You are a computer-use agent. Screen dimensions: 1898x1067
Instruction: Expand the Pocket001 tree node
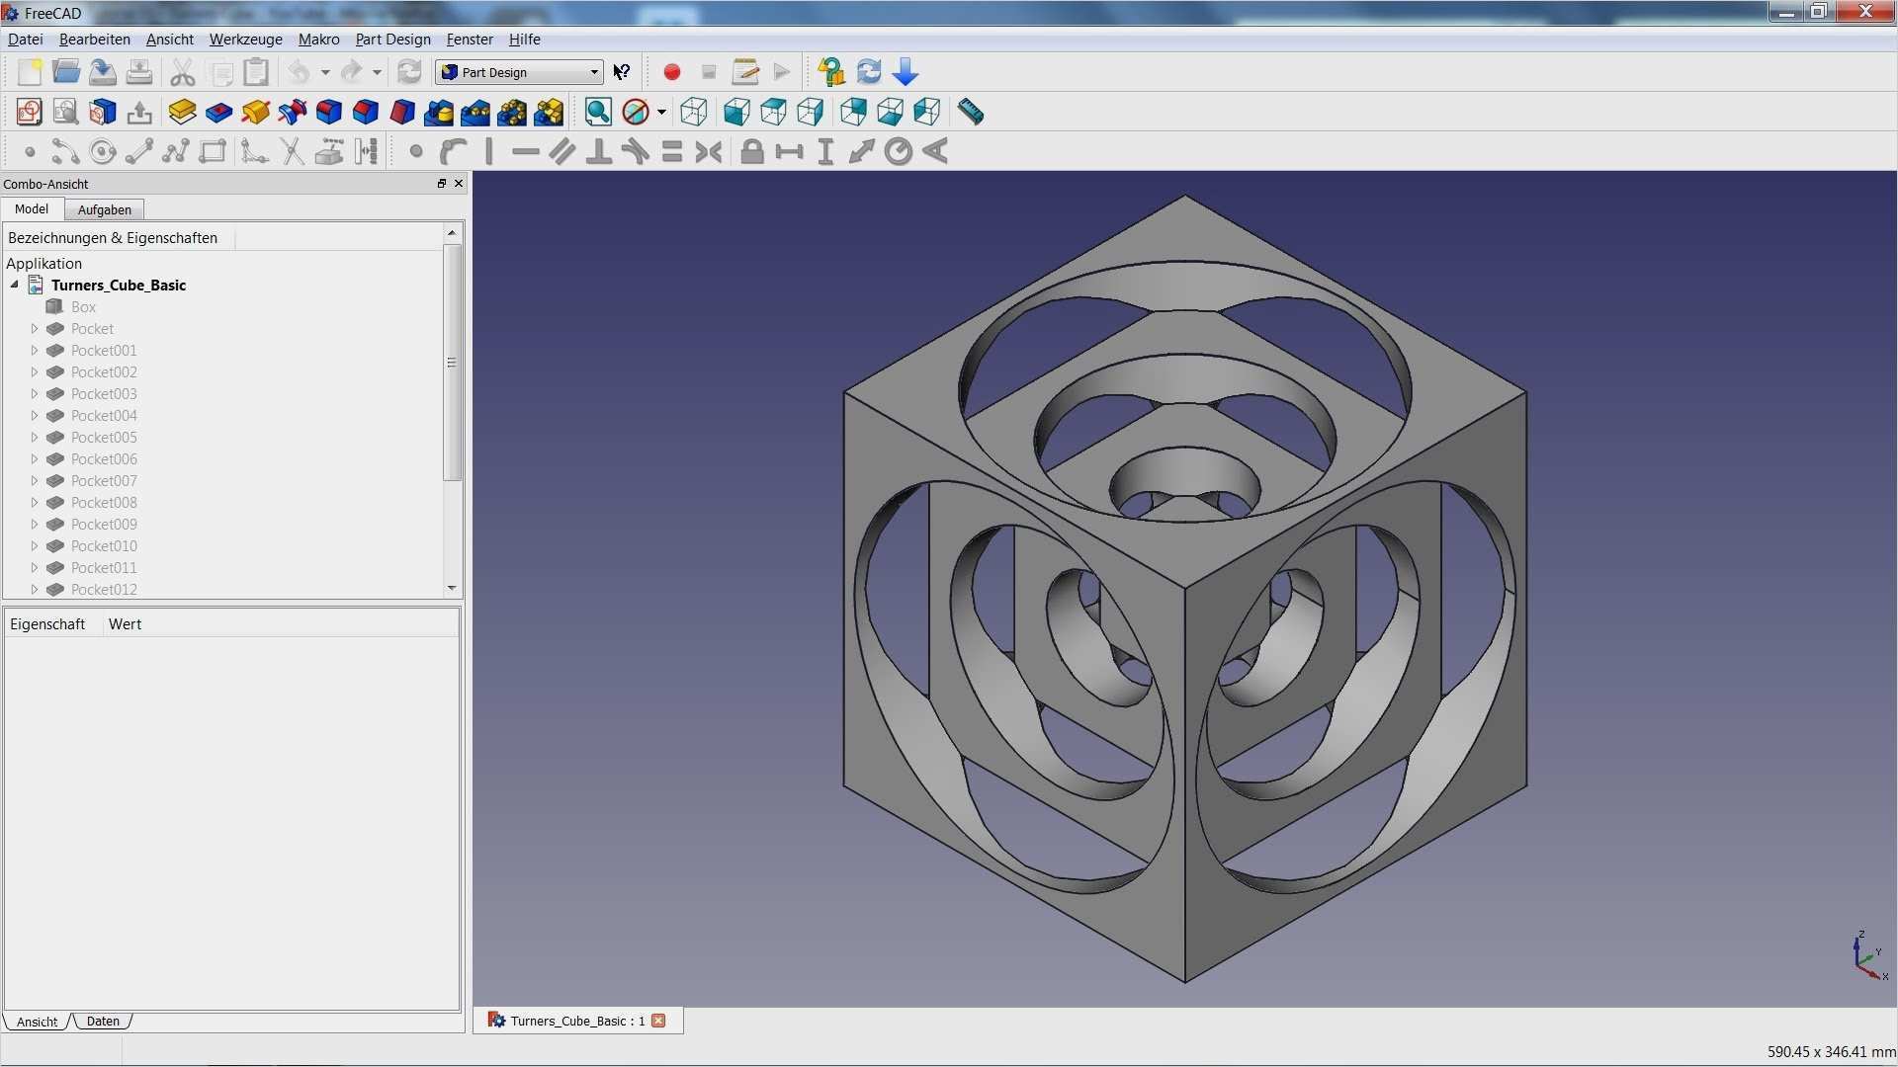[x=35, y=351]
